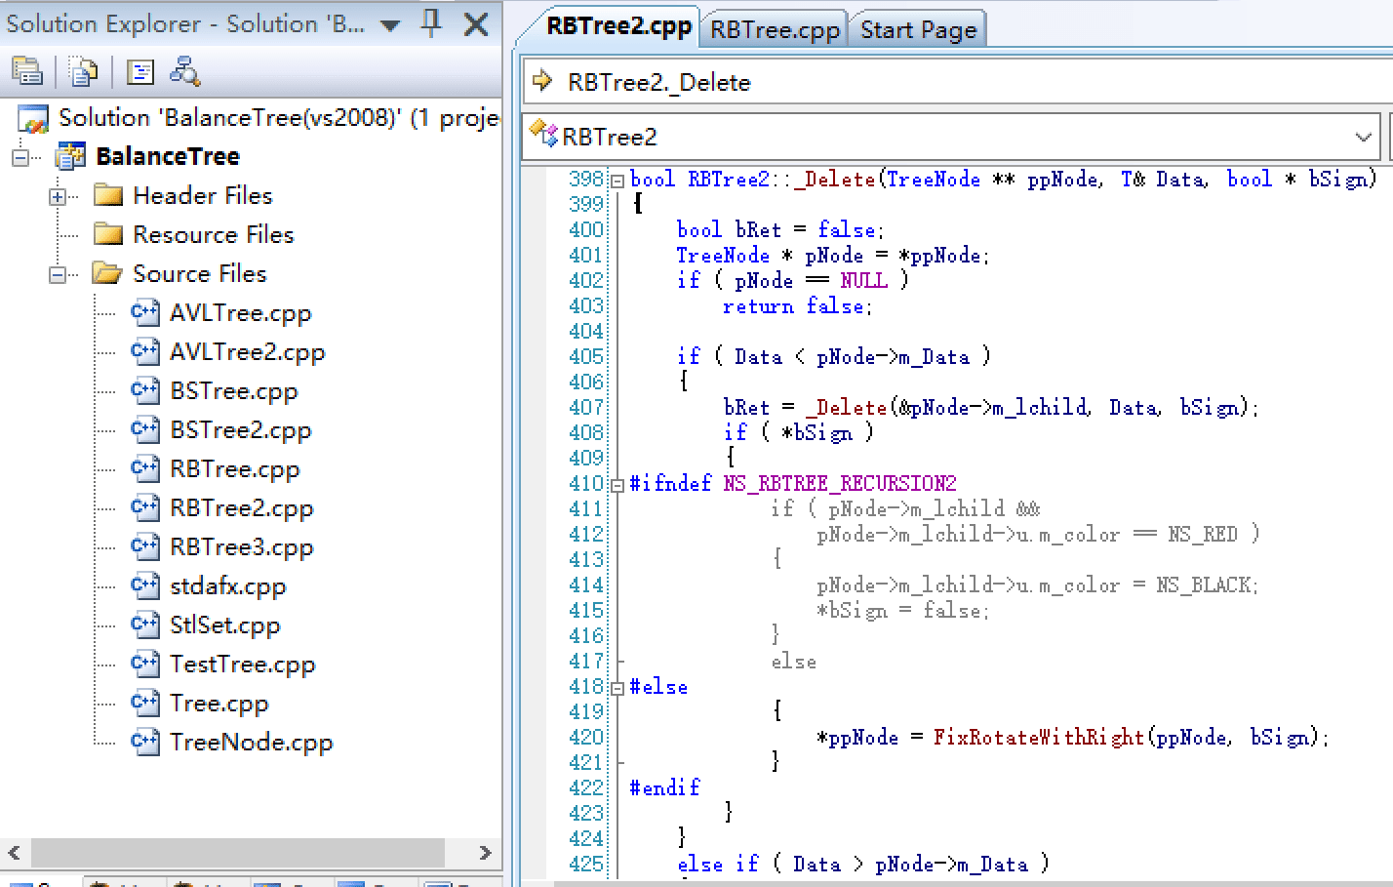
Task: Click NS_RBTREE_RECURSION2 macro on line 410
Action: pos(840,484)
